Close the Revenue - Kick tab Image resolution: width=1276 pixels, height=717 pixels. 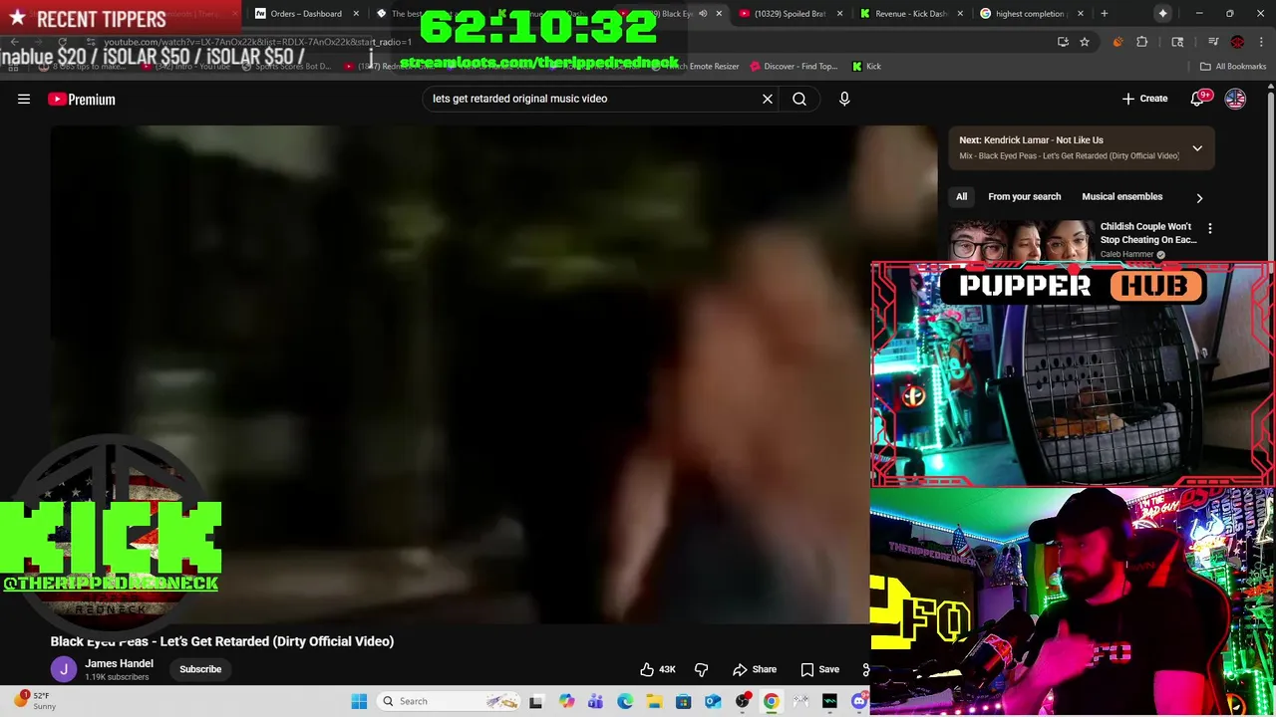click(960, 13)
